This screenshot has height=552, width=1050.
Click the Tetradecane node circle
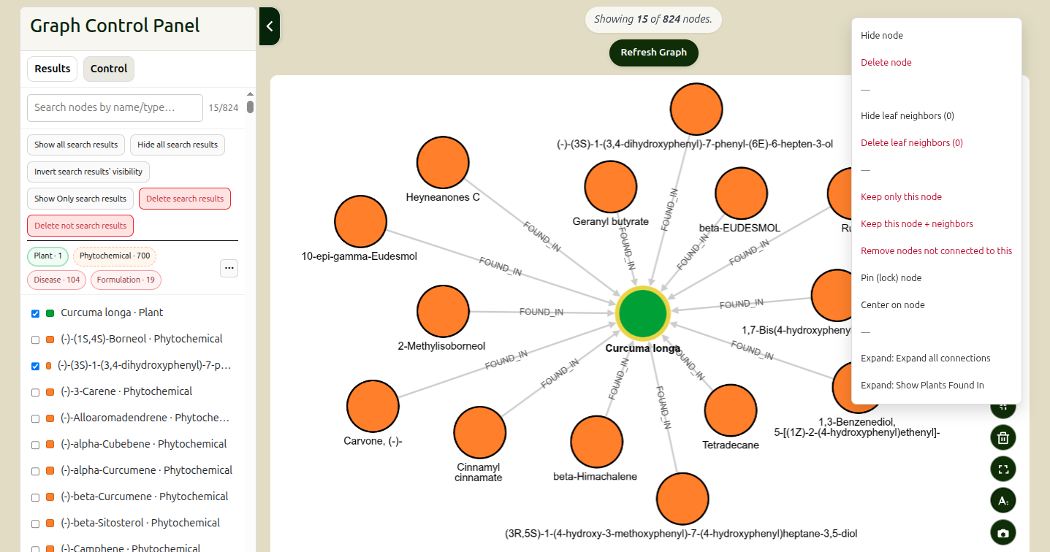click(x=731, y=410)
